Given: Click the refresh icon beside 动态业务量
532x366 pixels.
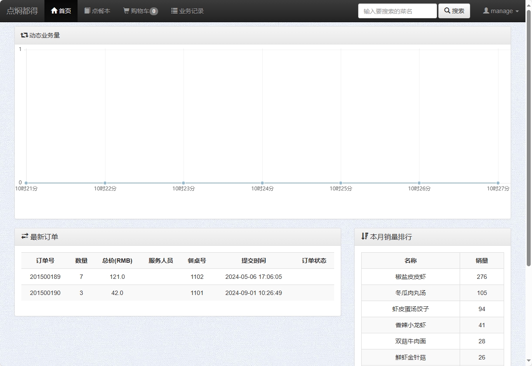Looking at the screenshot, I should click(24, 35).
